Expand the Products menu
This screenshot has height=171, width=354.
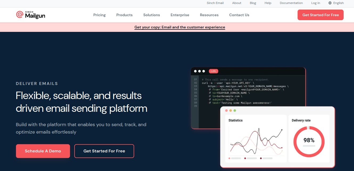tap(124, 15)
